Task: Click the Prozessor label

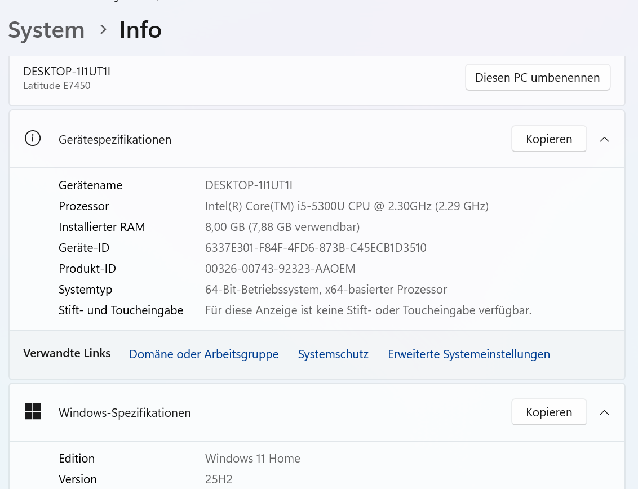Action: click(x=84, y=206)
